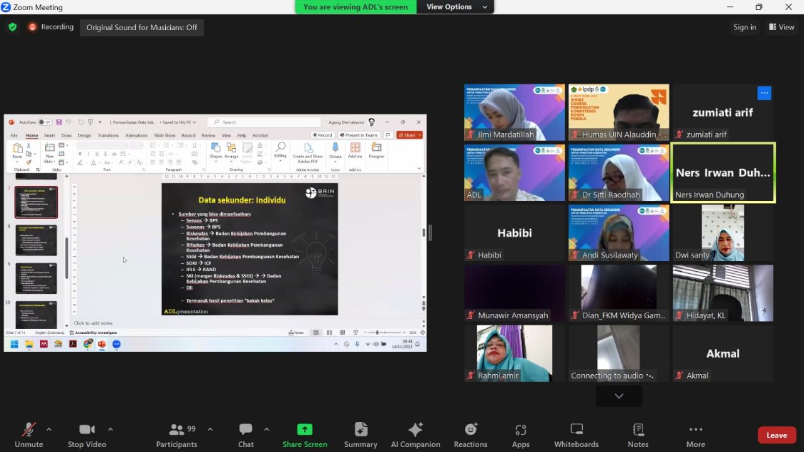Stop the video camera

coord(87,434)
